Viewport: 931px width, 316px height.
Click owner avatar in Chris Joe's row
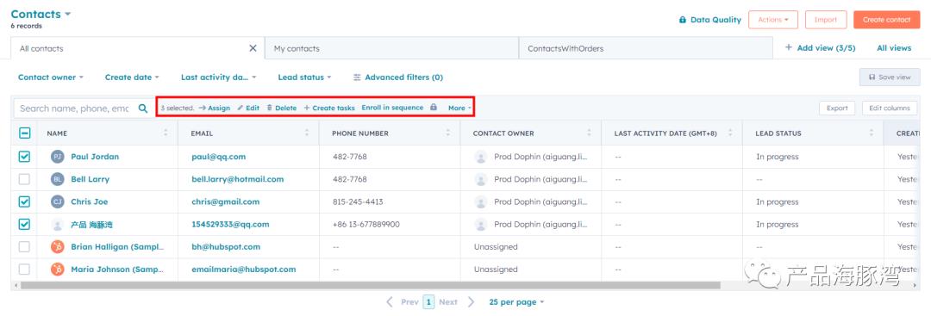pos(481,201)
